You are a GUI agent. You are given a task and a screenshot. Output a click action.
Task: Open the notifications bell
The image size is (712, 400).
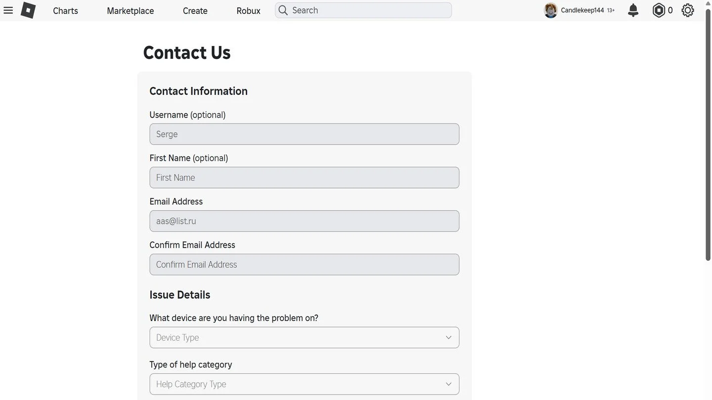[633, 10]
